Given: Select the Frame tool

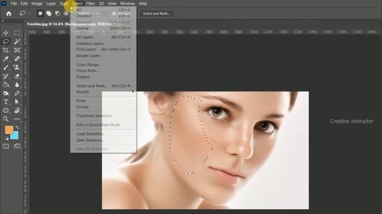Looking at the screenshot, I should (17, 50).
